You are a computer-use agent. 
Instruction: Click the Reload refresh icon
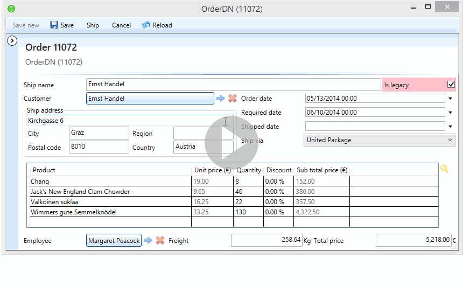[146, 25]
